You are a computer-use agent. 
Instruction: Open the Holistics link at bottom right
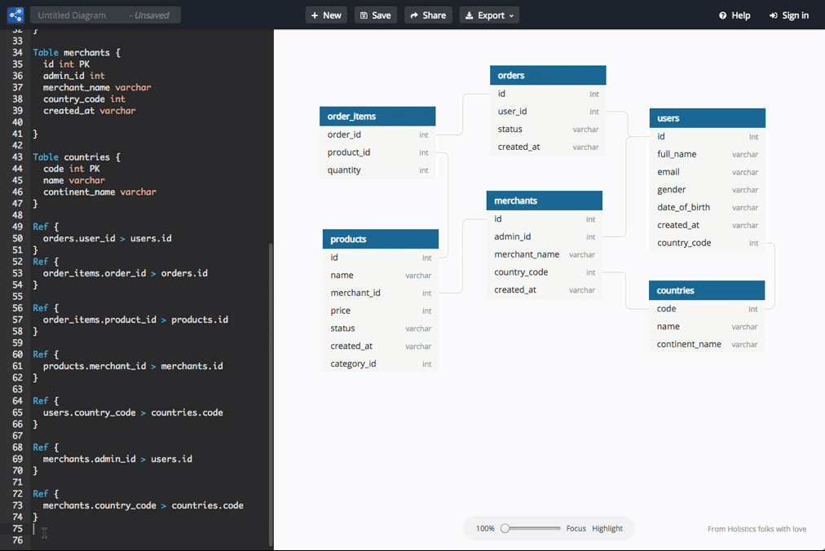tap(757, 528)
